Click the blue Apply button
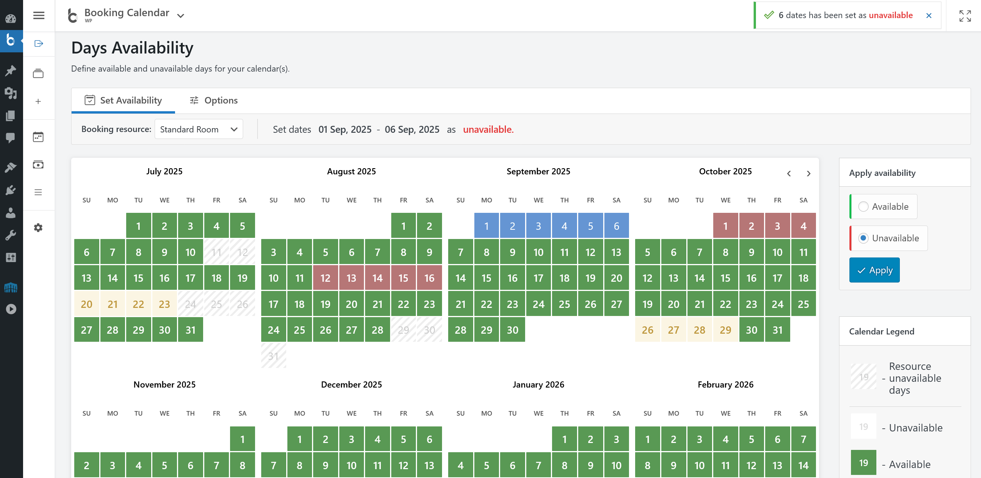 click(x=874, y=270)
